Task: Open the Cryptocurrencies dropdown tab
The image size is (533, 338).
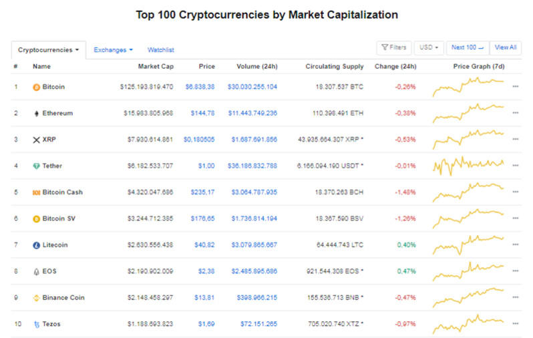Action: pyautogui.click(x=49, y=50)
